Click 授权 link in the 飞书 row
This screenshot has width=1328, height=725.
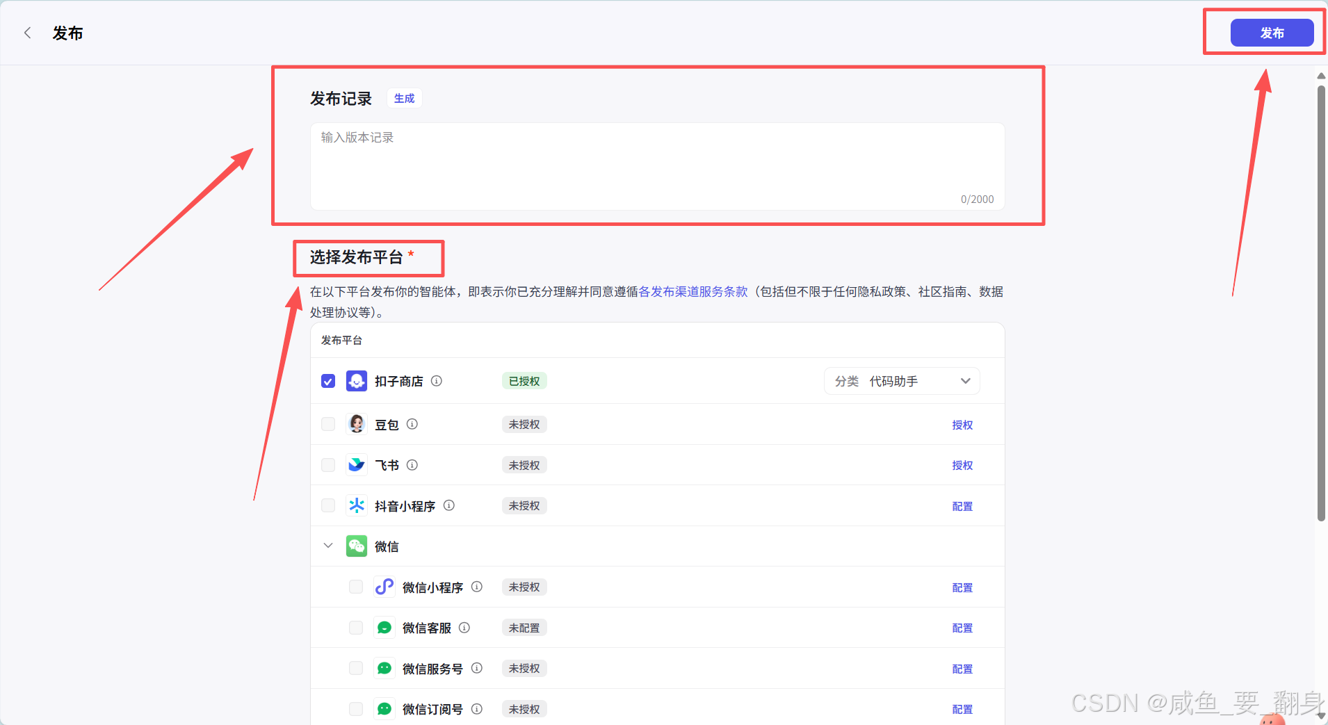(962, 465)
